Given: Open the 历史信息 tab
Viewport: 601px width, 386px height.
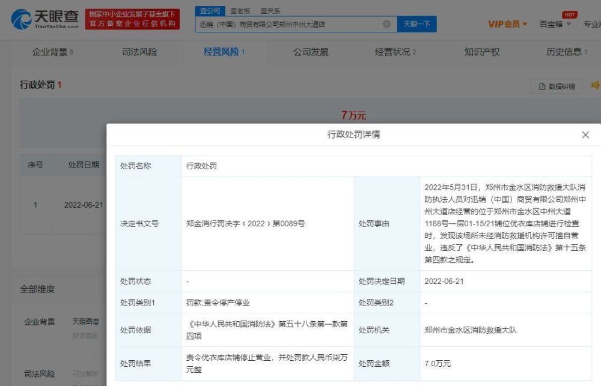Looking at the screenshot, I should 567,52.
